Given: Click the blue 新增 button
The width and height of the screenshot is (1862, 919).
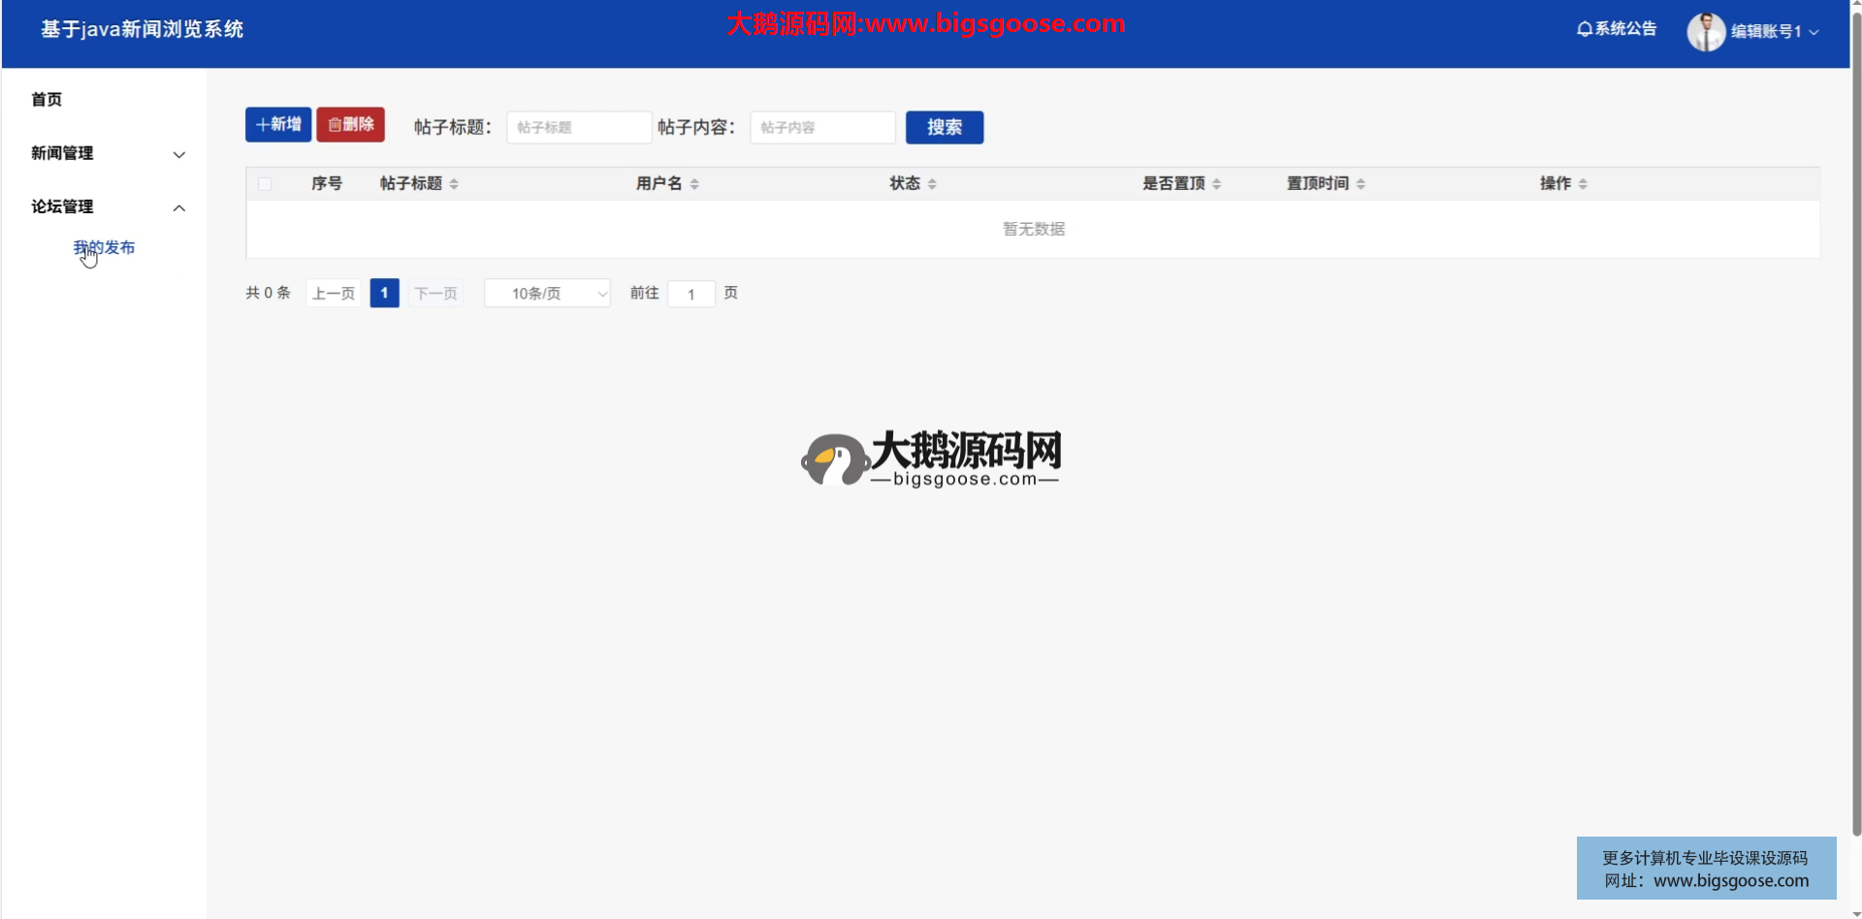Looking at the screenshot, I should [278, 125].
